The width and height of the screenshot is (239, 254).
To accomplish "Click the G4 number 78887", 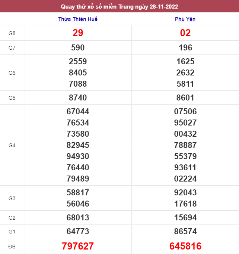I will [185, 145].
